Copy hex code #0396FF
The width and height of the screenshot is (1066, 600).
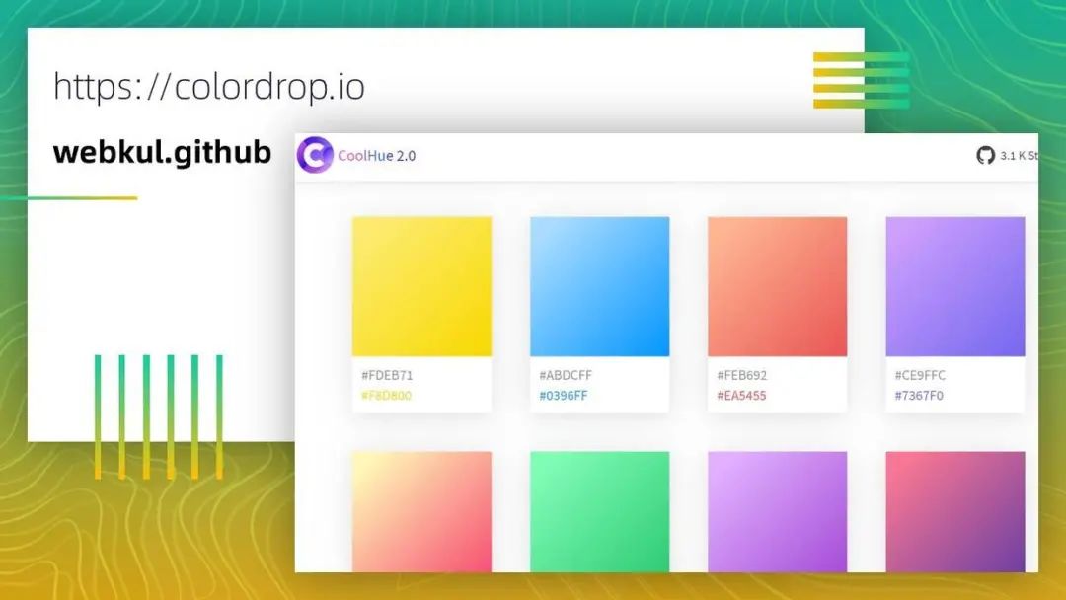[x=564, y=396]
